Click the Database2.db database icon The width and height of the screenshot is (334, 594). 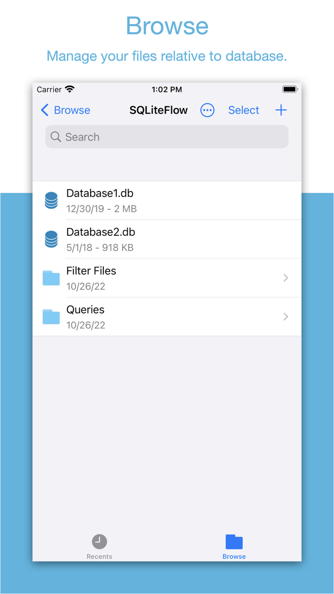(x=51, y=239)
